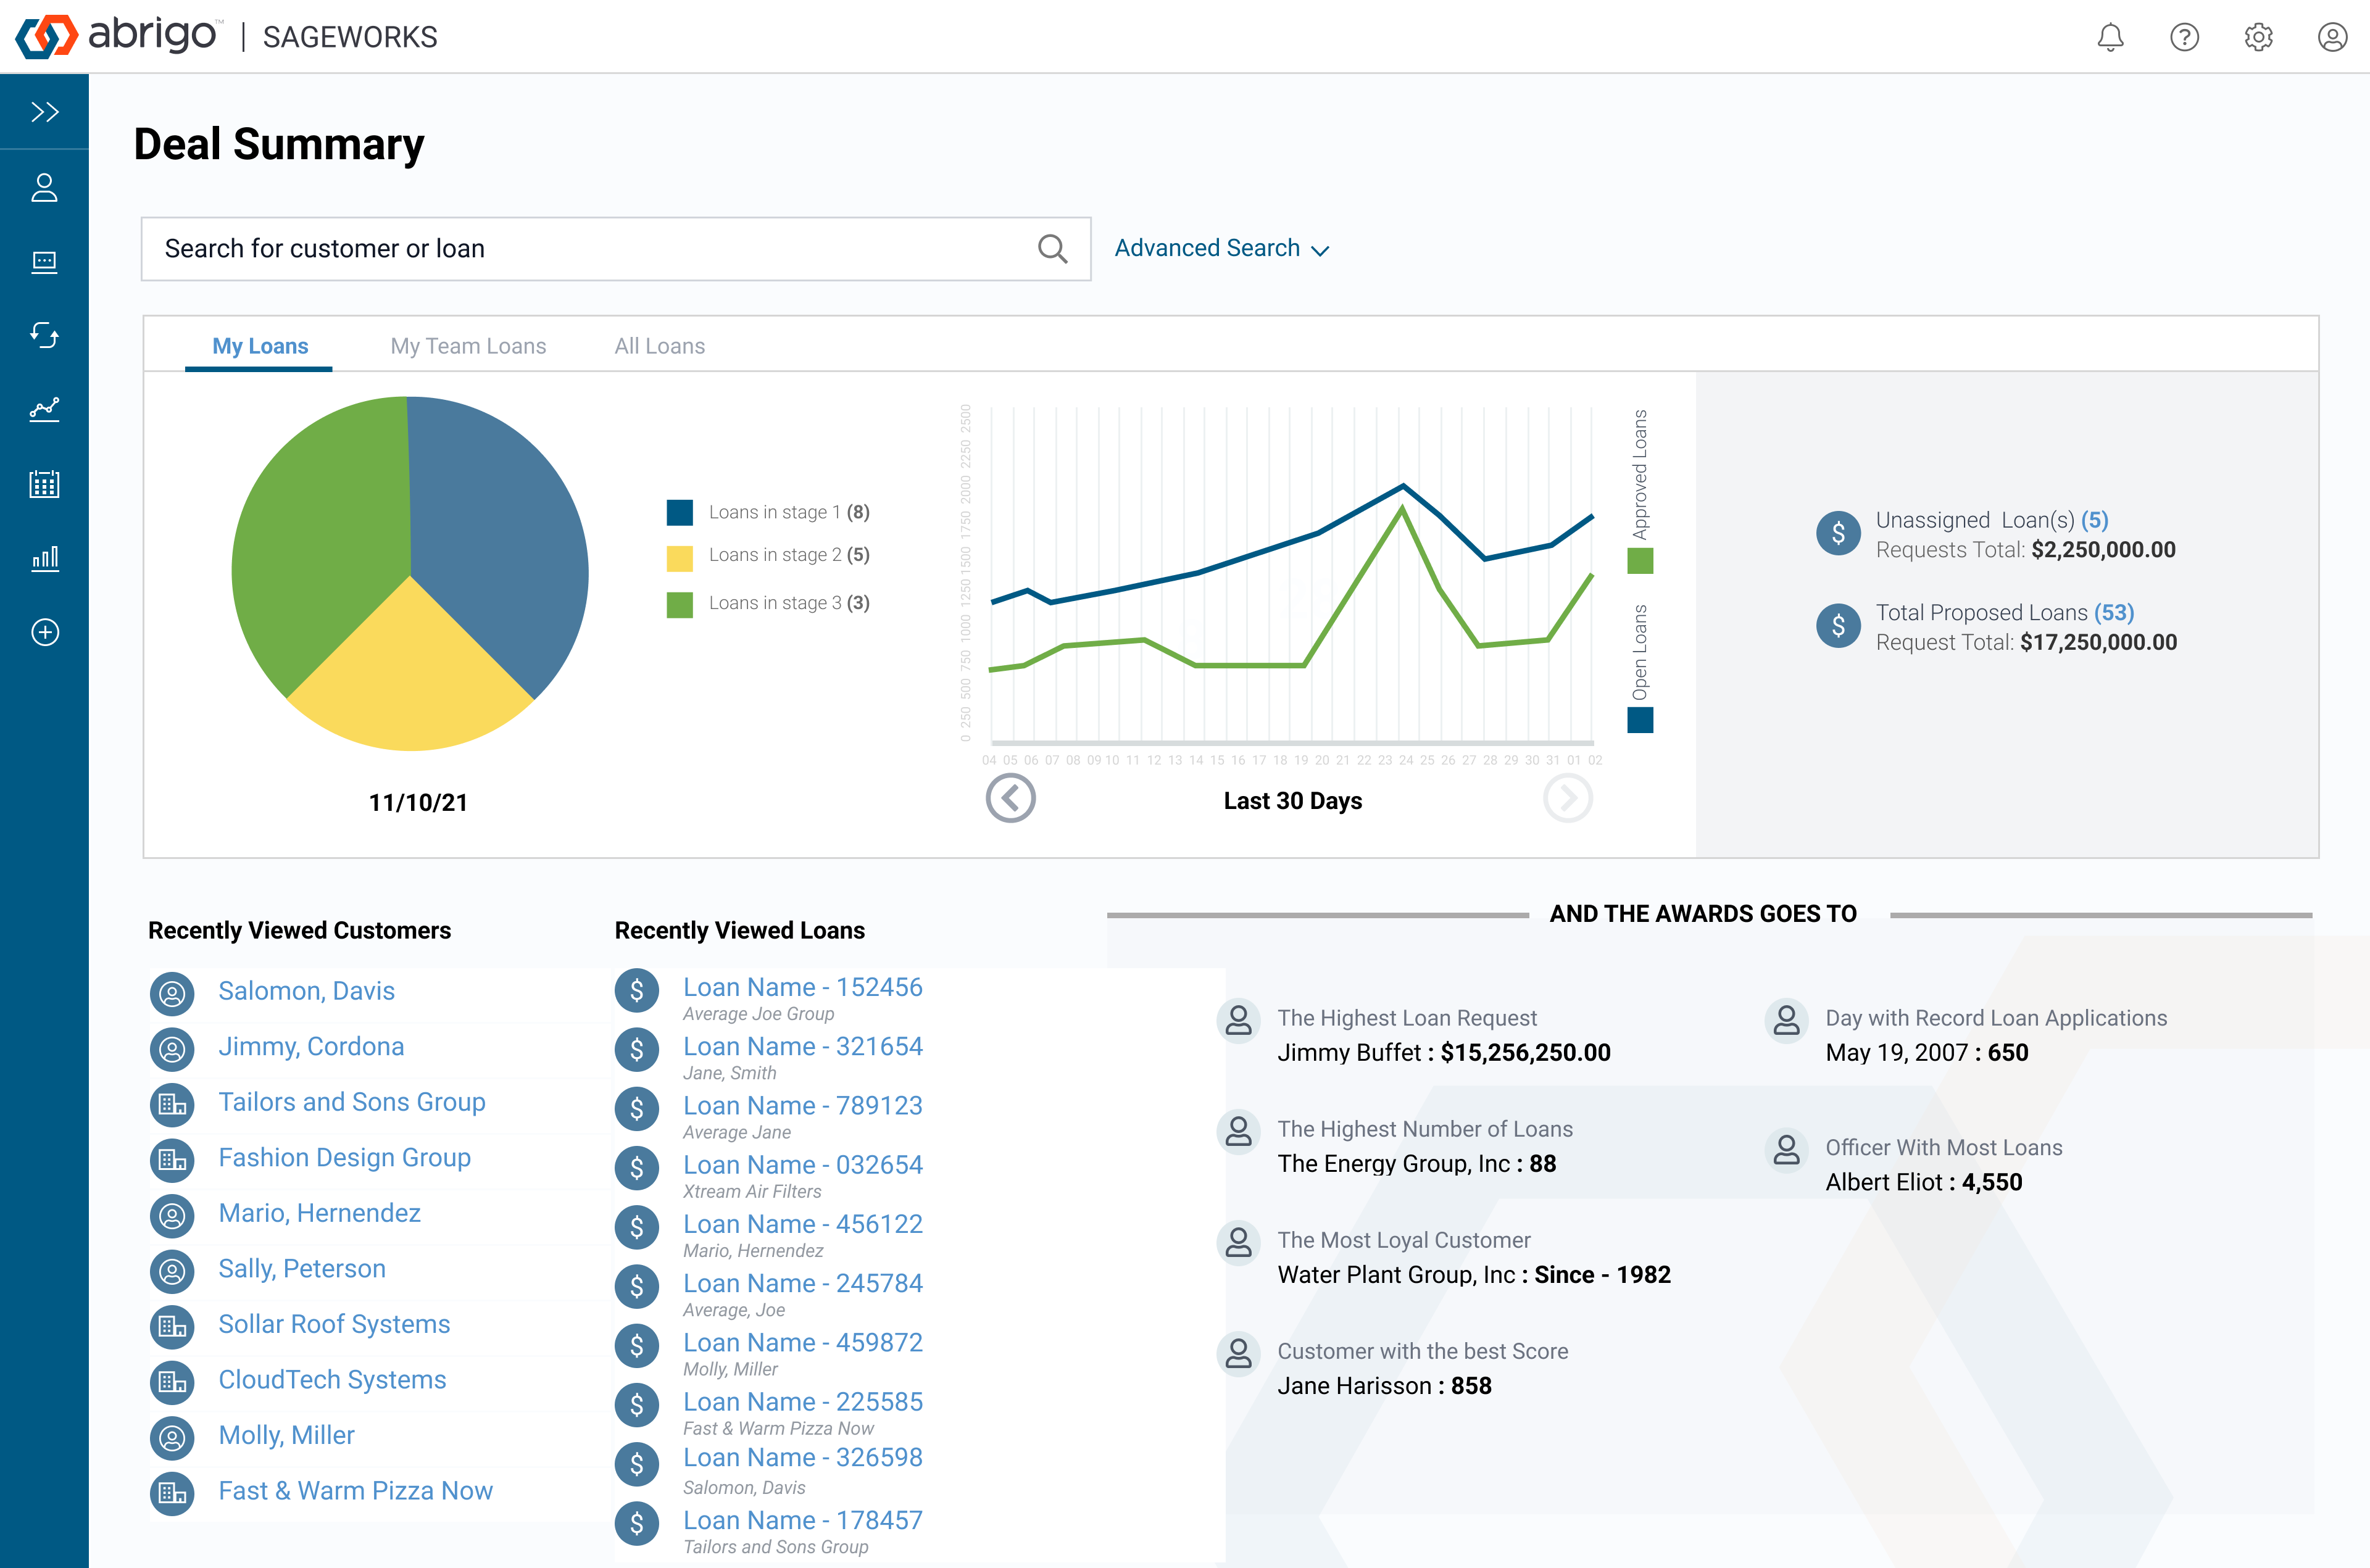The image size is (2370, 1568).
Task: Open the line chart analytics sidebar icon
Action: pyautogui.click(x=44, y=409)
